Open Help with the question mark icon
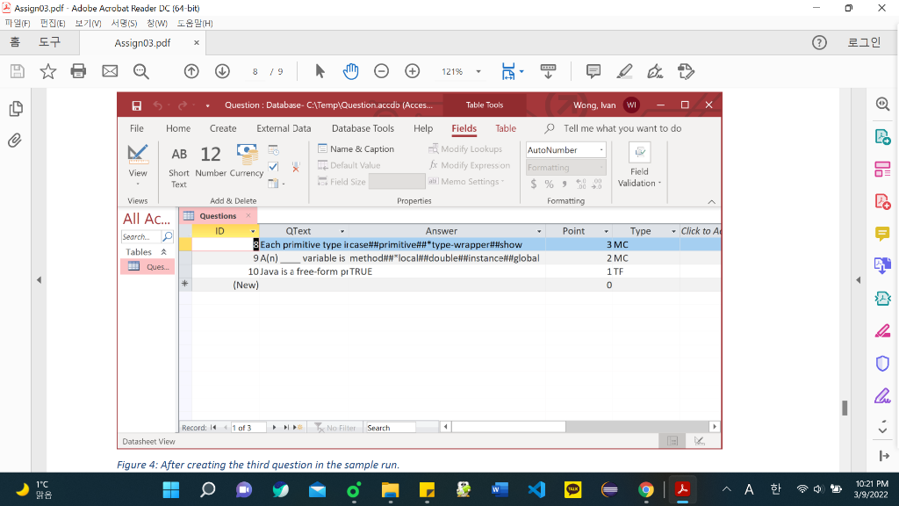 [819, 42]
